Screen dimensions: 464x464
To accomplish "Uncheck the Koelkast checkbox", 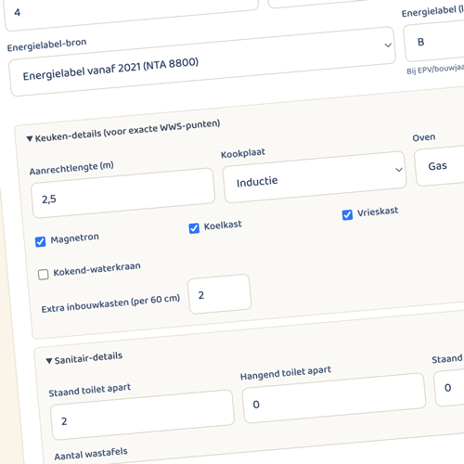I will coord(194,228).
